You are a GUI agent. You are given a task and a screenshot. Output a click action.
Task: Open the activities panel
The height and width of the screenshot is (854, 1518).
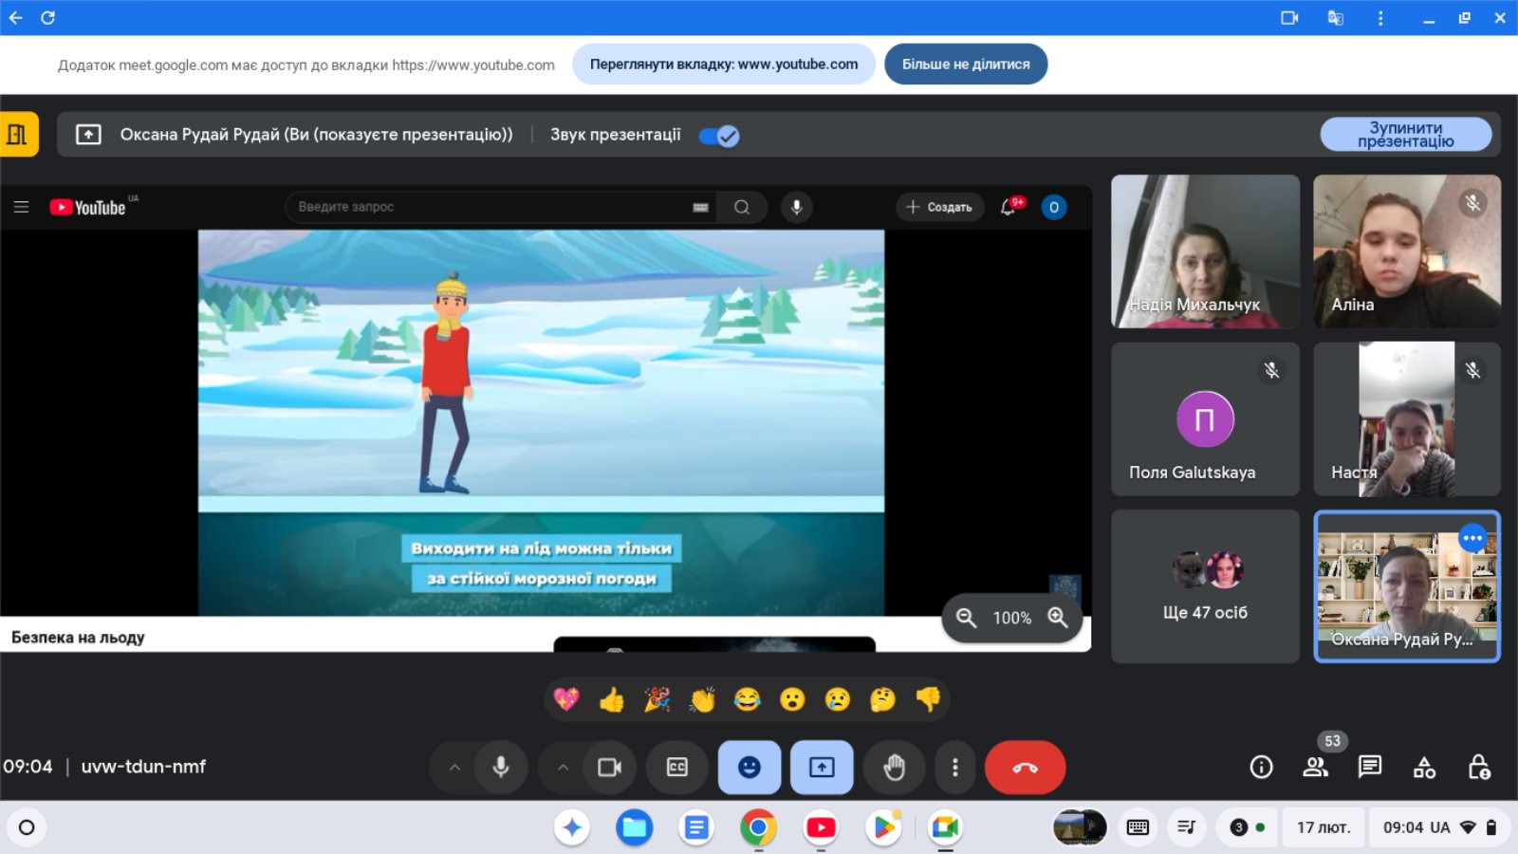(1424, 767)
